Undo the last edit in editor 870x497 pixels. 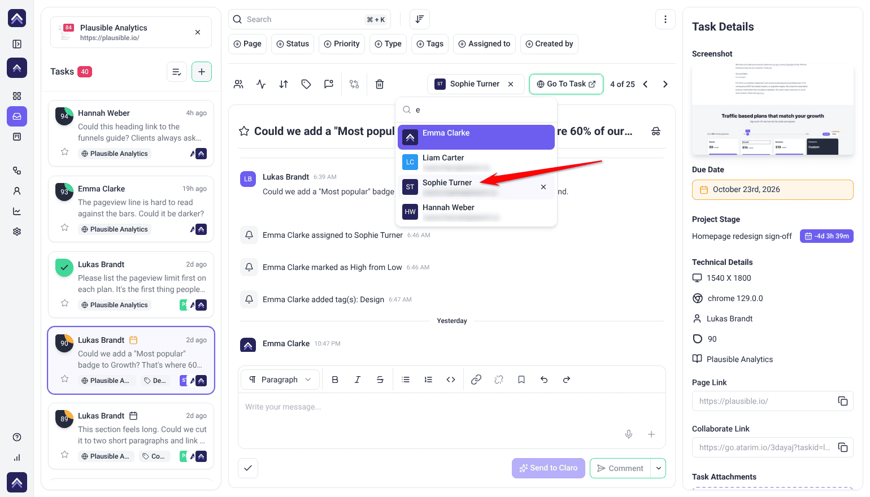[x=544, y=380]
